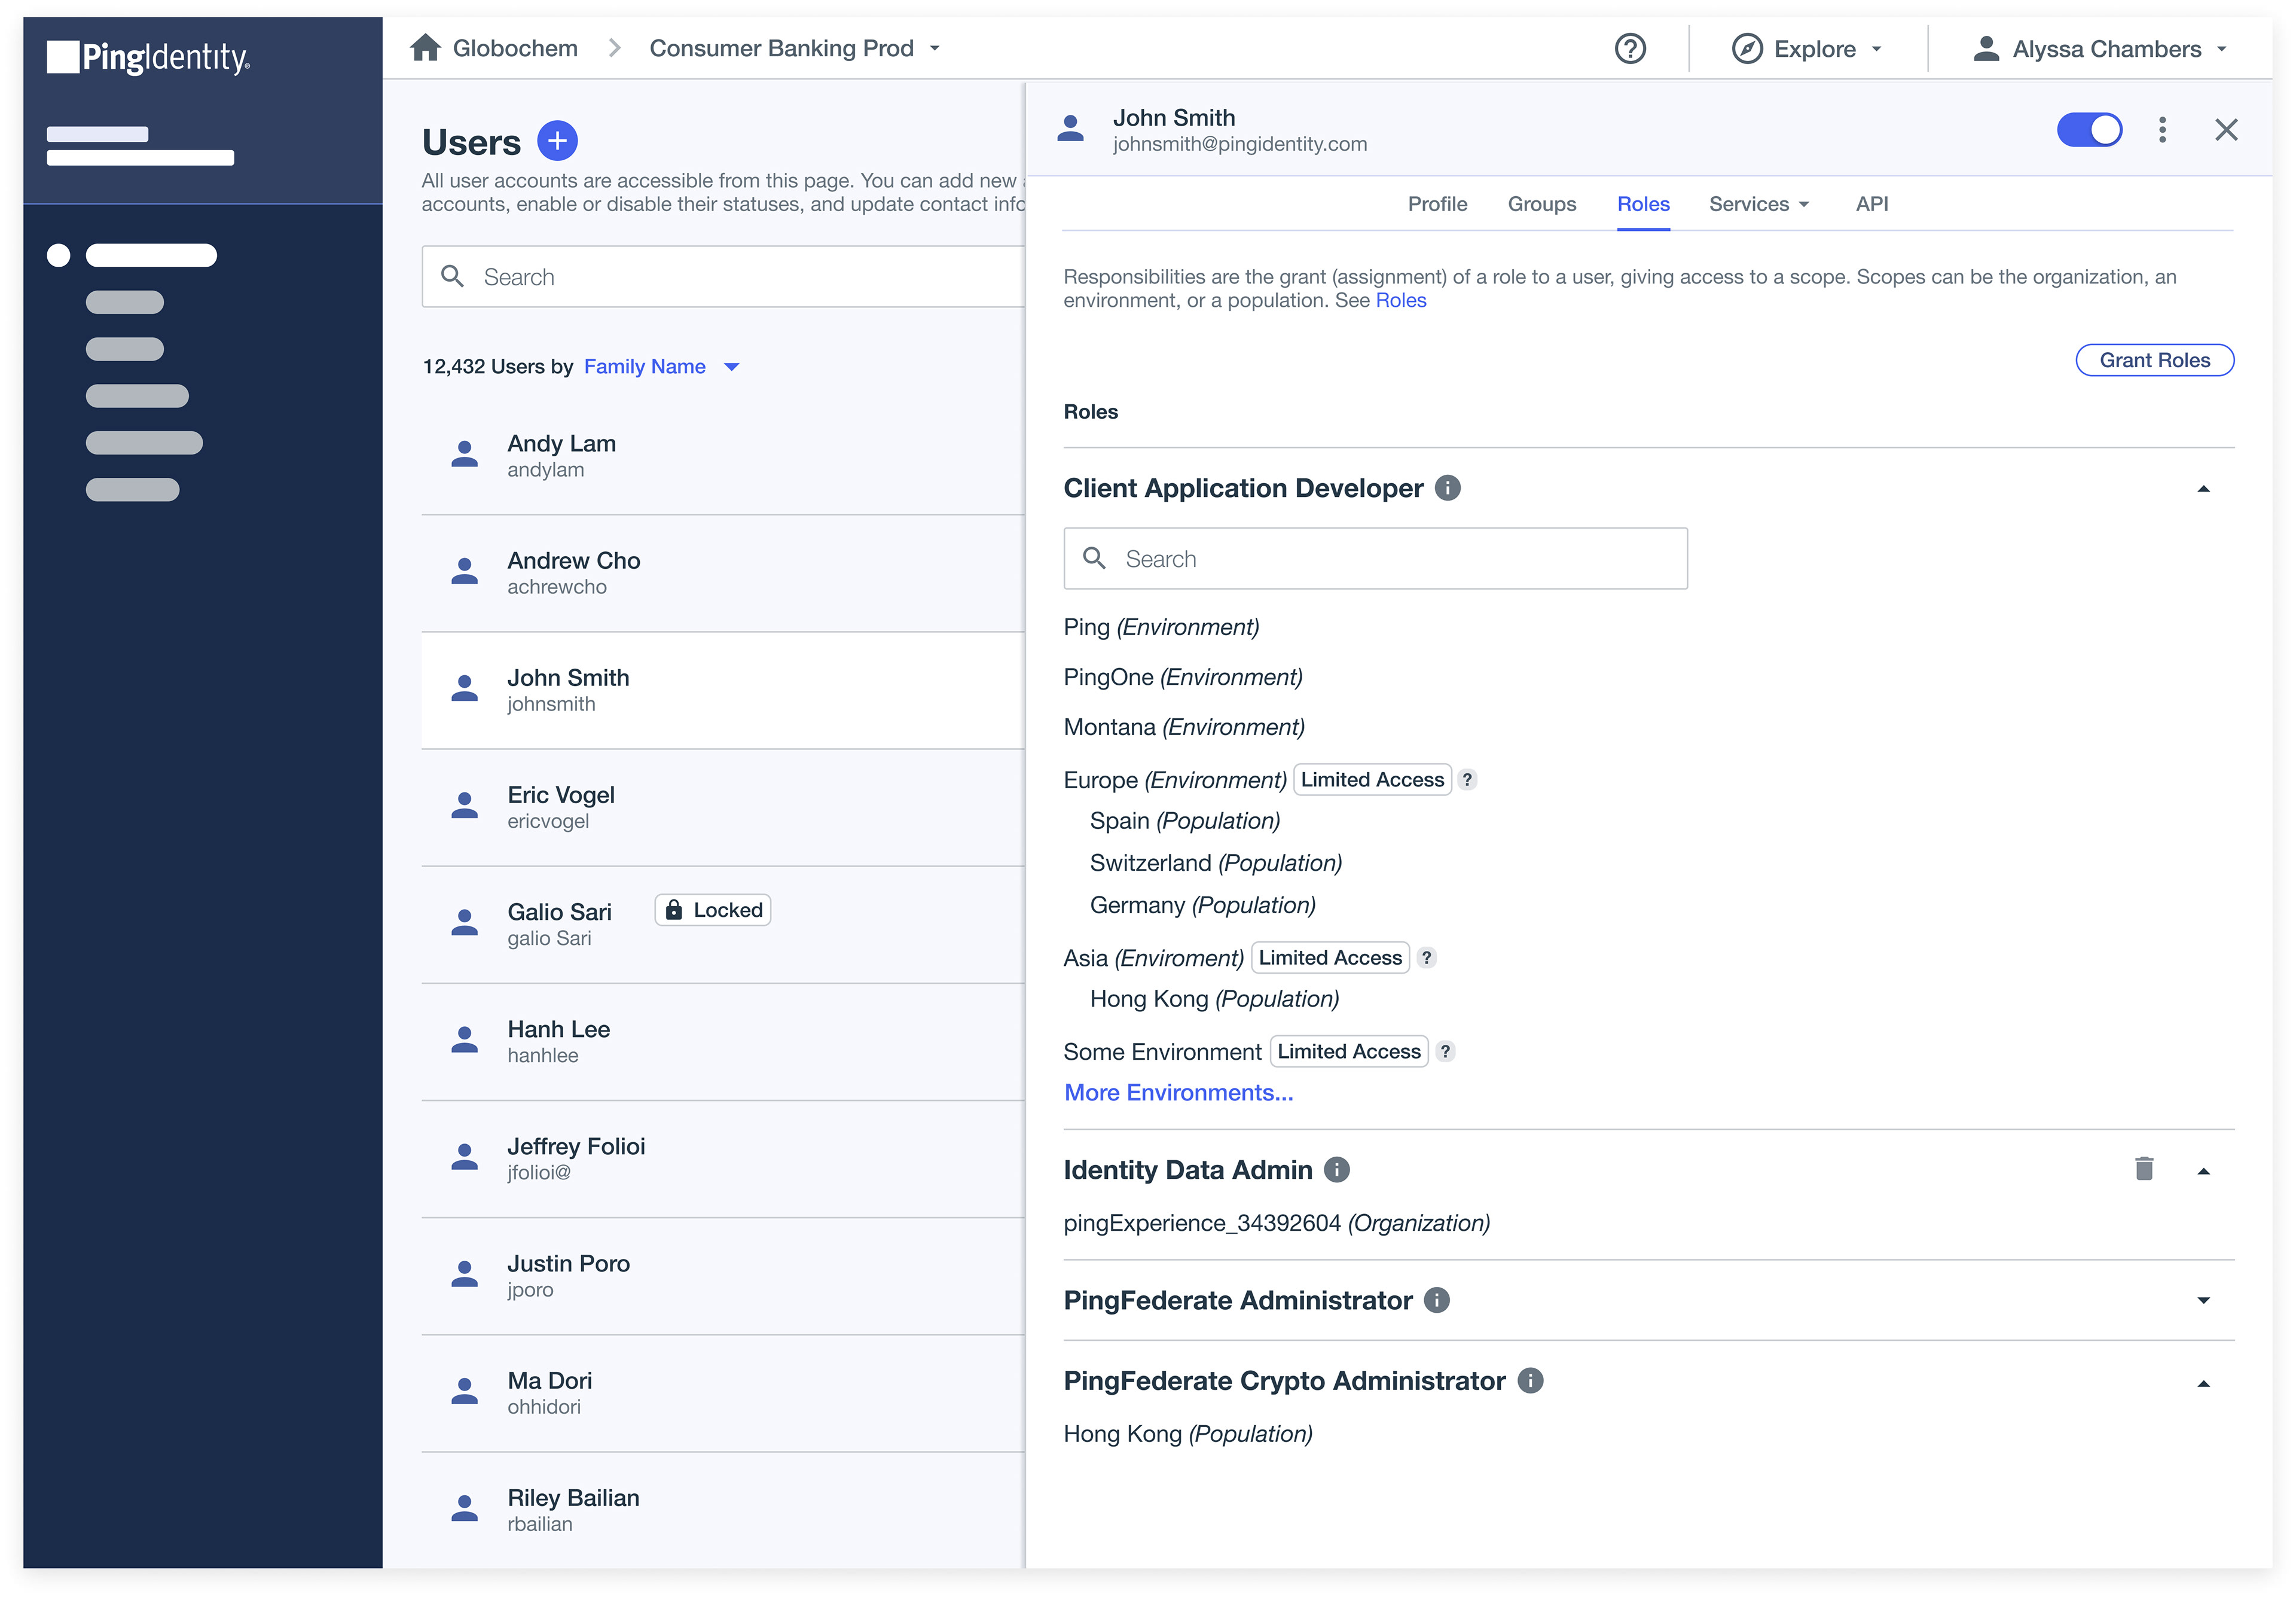Collapse the PingFederate Crypto Administrator section
Viewport: 2296px width, 1598px height.
[2203, 1384]
